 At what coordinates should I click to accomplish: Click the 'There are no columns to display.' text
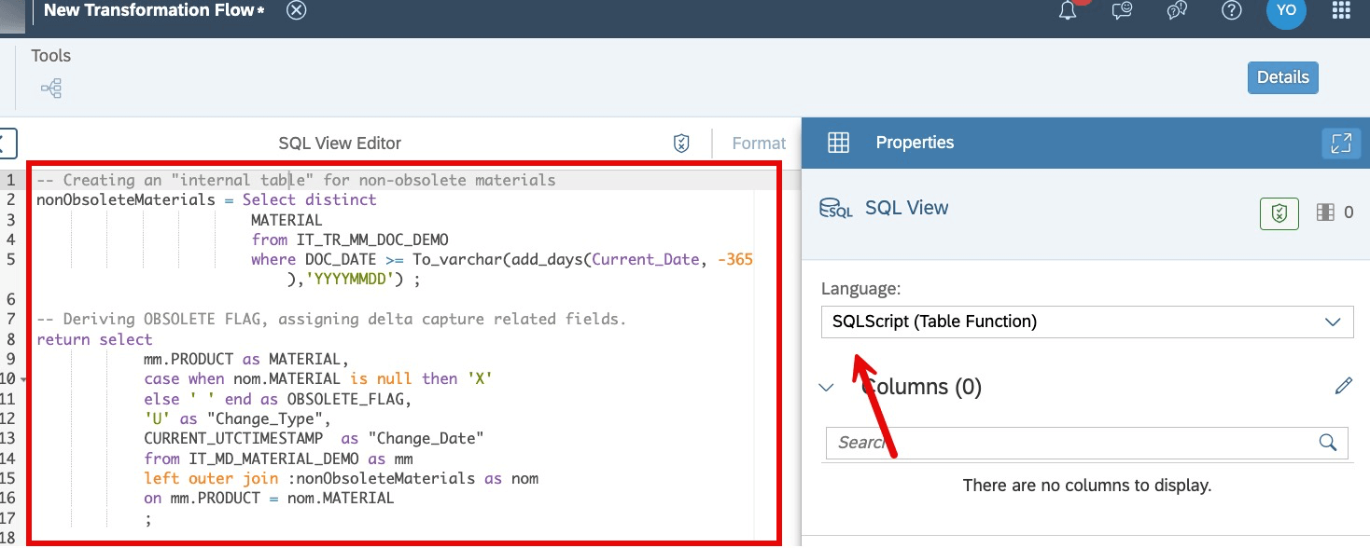pyautogui.click(x=1087, y=485)
